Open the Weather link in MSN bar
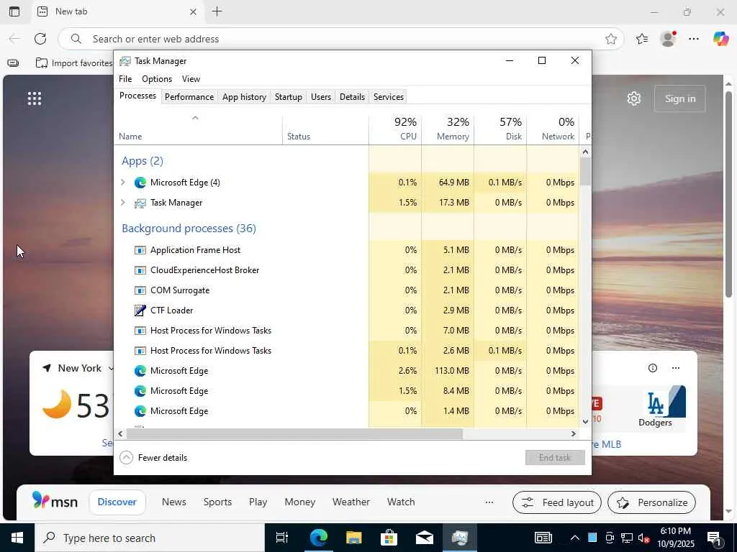Viewport: 737px width, 552px height. [x=351, y=502]
